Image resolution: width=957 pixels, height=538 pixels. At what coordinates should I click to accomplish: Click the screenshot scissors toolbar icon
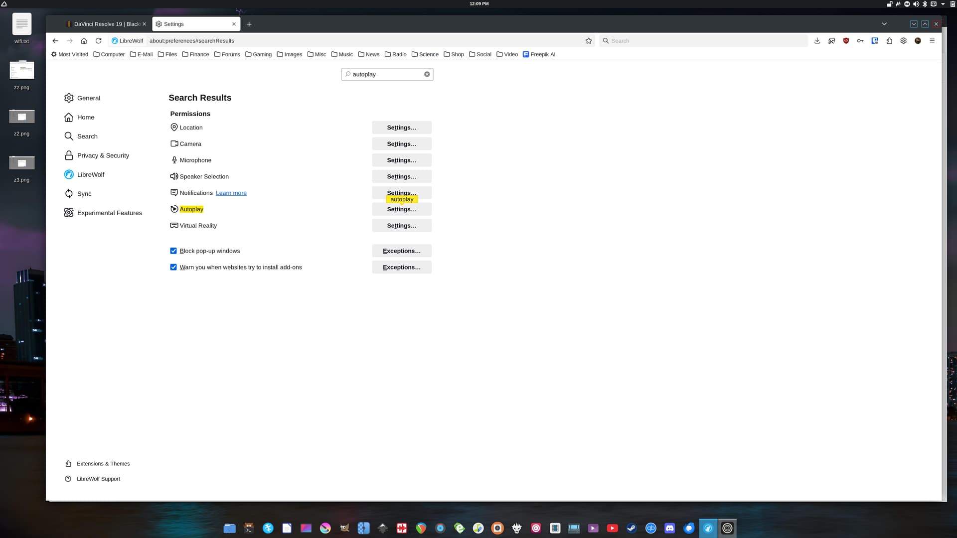tap(831, 41)
